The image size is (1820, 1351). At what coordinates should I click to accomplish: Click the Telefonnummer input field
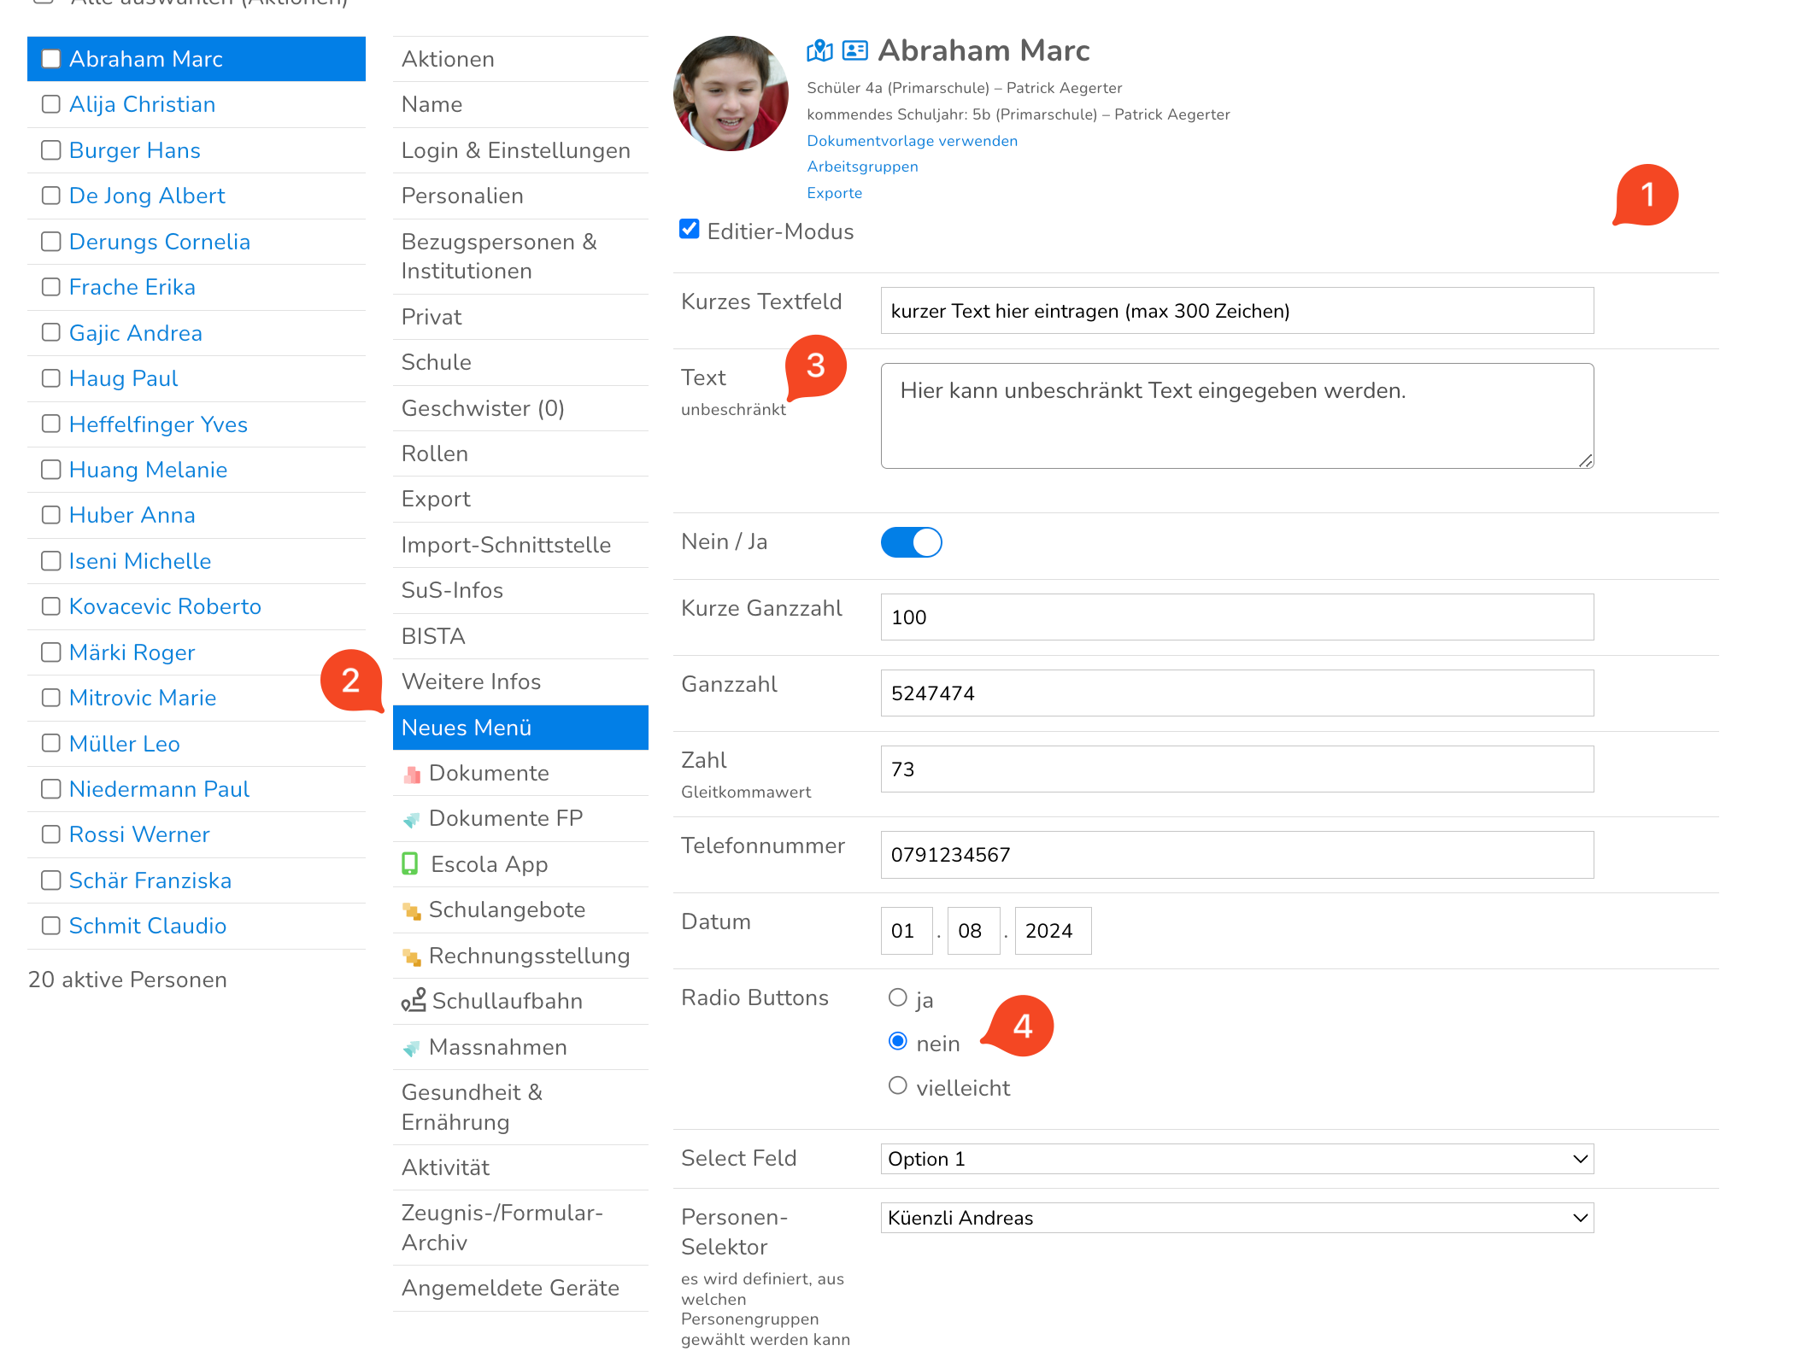1236,855
